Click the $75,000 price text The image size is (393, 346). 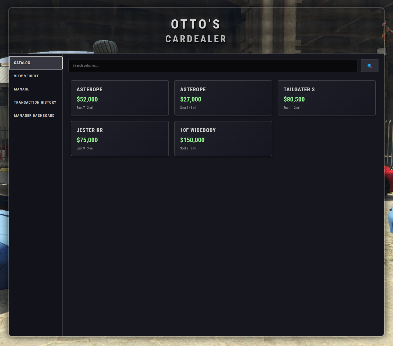pyautogui.click(x=87, y=140)
